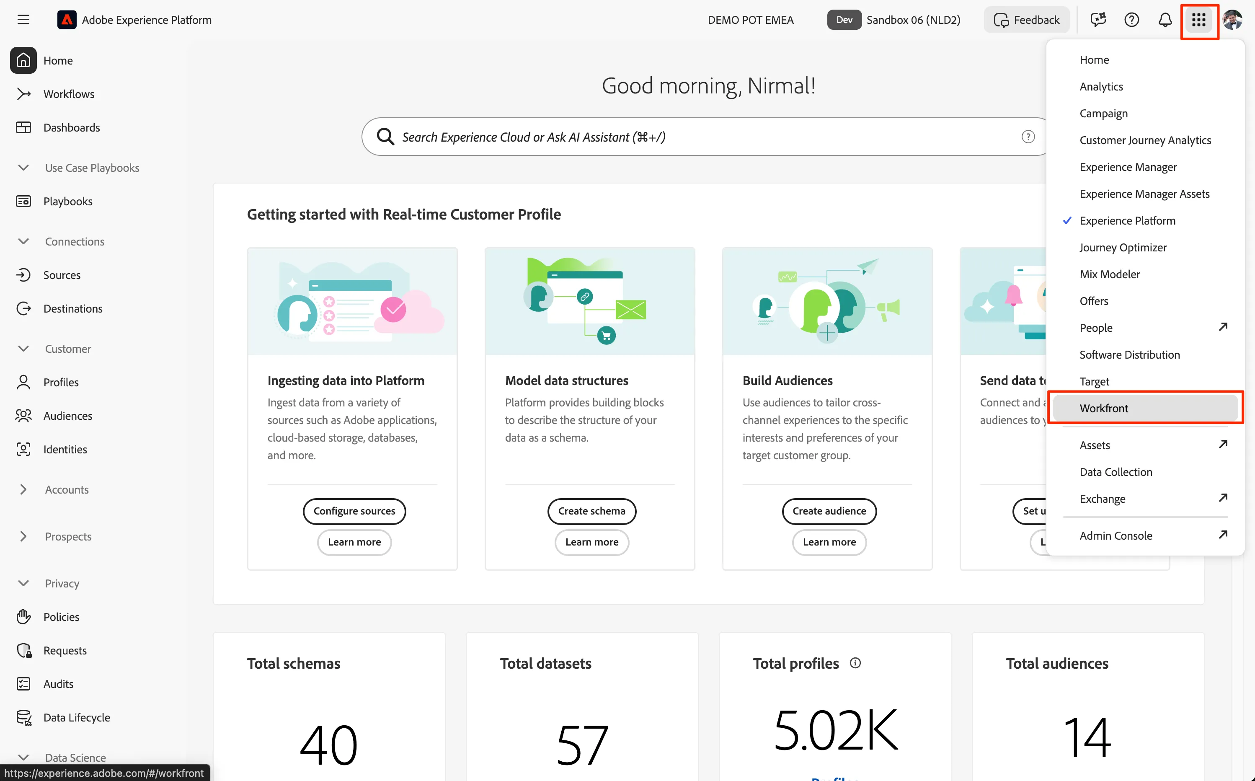Expand the Accounts section
The image size is (1255, 781).
pos(23,490)
